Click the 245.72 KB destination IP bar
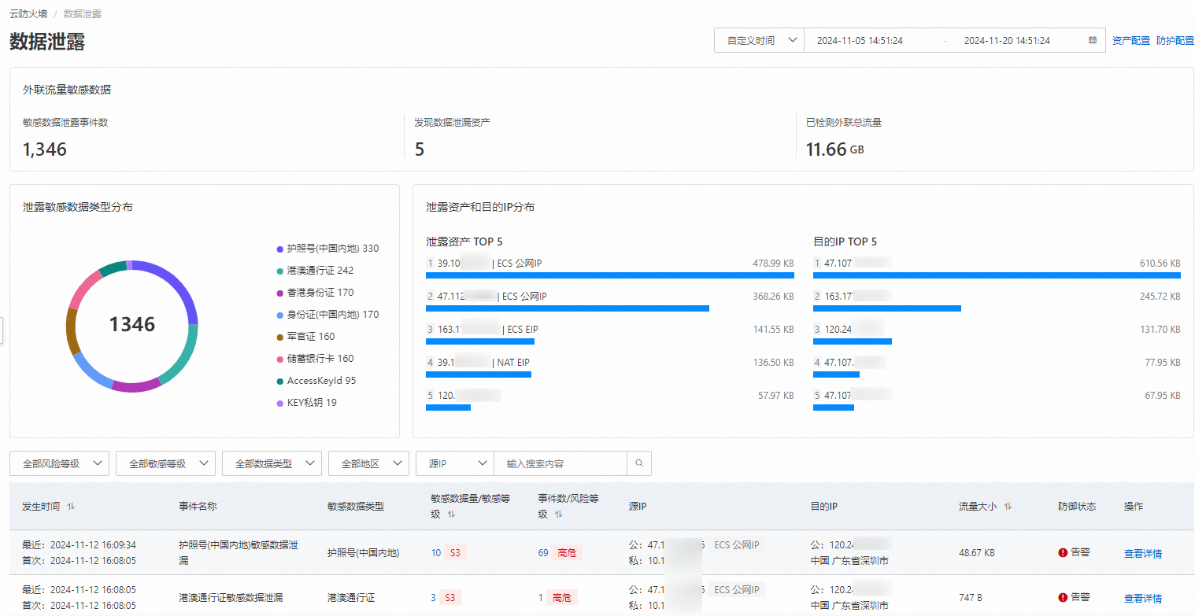This screenshot has height=616, width=1195. coord(887,308)
